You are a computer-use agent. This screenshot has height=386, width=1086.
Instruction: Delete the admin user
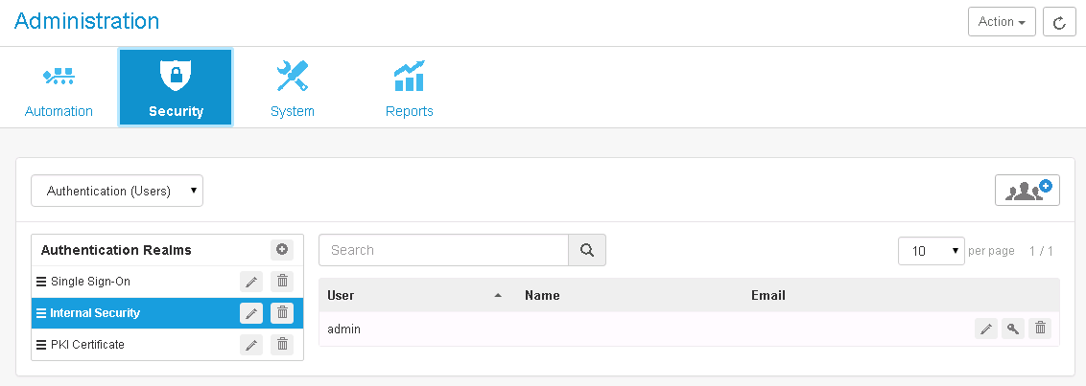pos(1040,329)
